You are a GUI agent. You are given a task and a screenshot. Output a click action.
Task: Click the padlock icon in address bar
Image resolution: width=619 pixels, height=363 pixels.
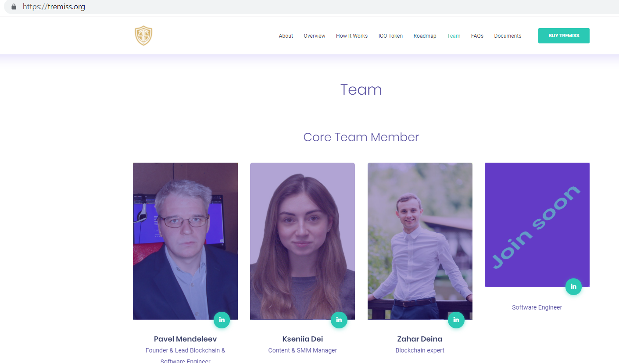coord(14,7)
